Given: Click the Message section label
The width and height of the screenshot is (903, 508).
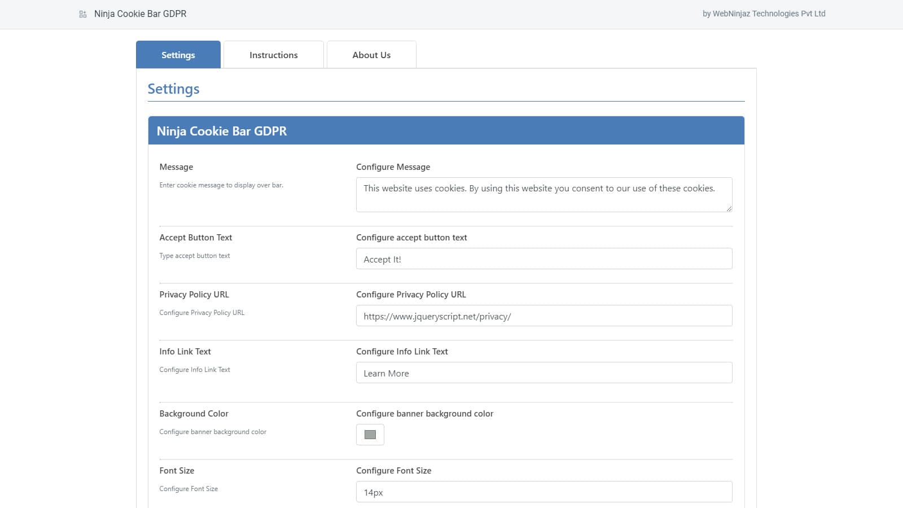Looking at the screenshot, I should click(176, 167).
